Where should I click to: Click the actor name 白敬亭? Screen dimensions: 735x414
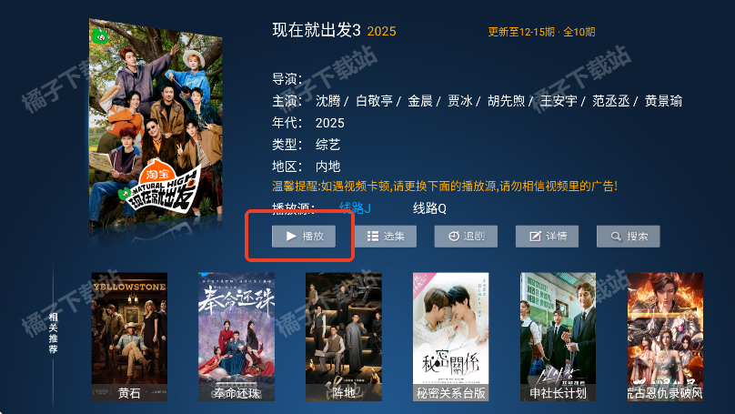point(374,101)
